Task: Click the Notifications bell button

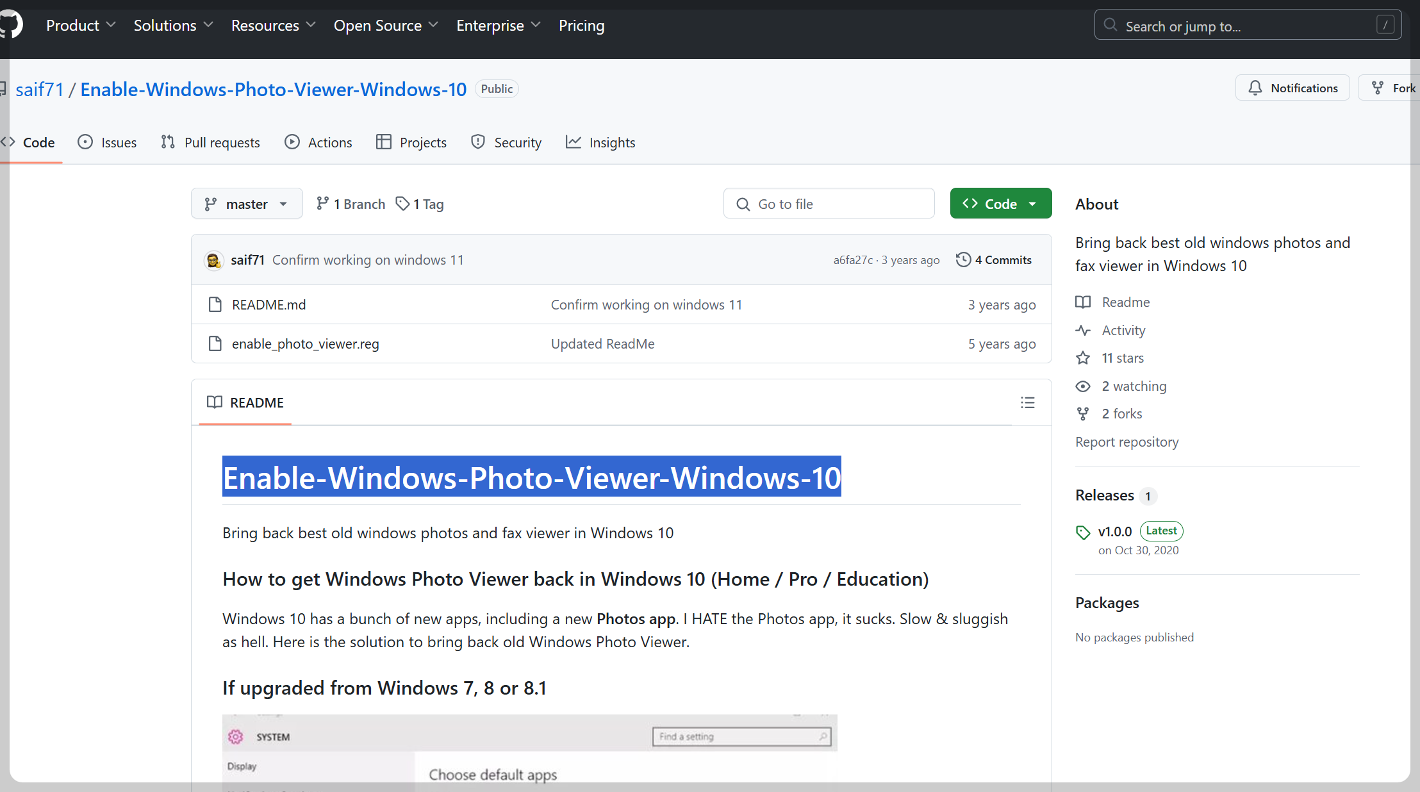Action: [x=1292, y=88]
